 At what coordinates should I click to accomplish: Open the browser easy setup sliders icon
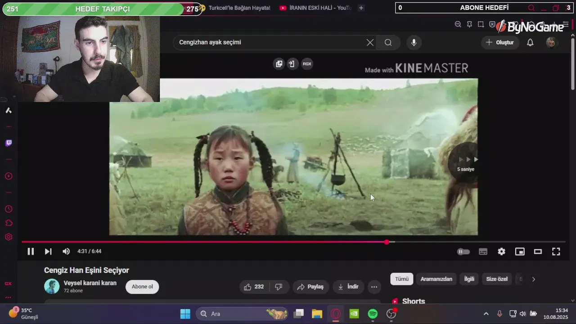566,24
